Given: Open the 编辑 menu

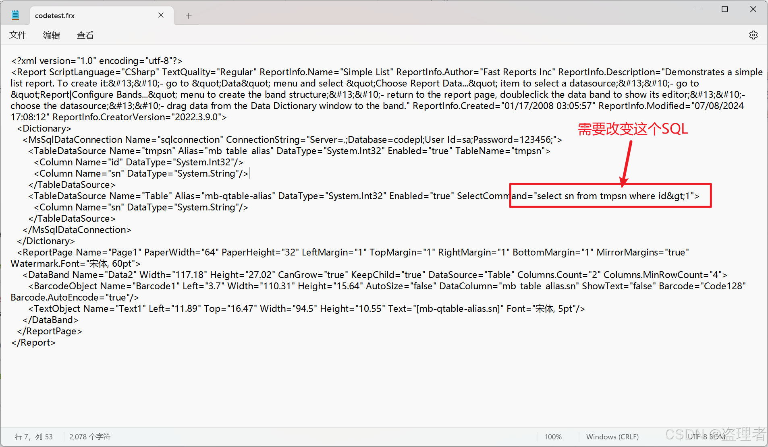Looking at the screenshot, I should (x=51, y=35).
